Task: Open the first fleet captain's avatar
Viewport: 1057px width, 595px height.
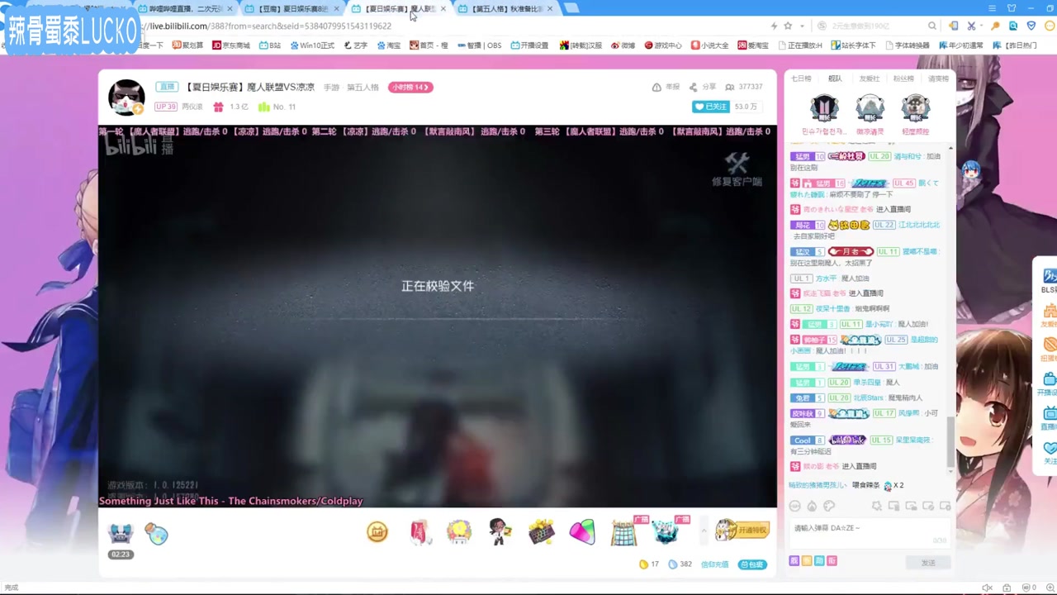Action: click(824, 108)
